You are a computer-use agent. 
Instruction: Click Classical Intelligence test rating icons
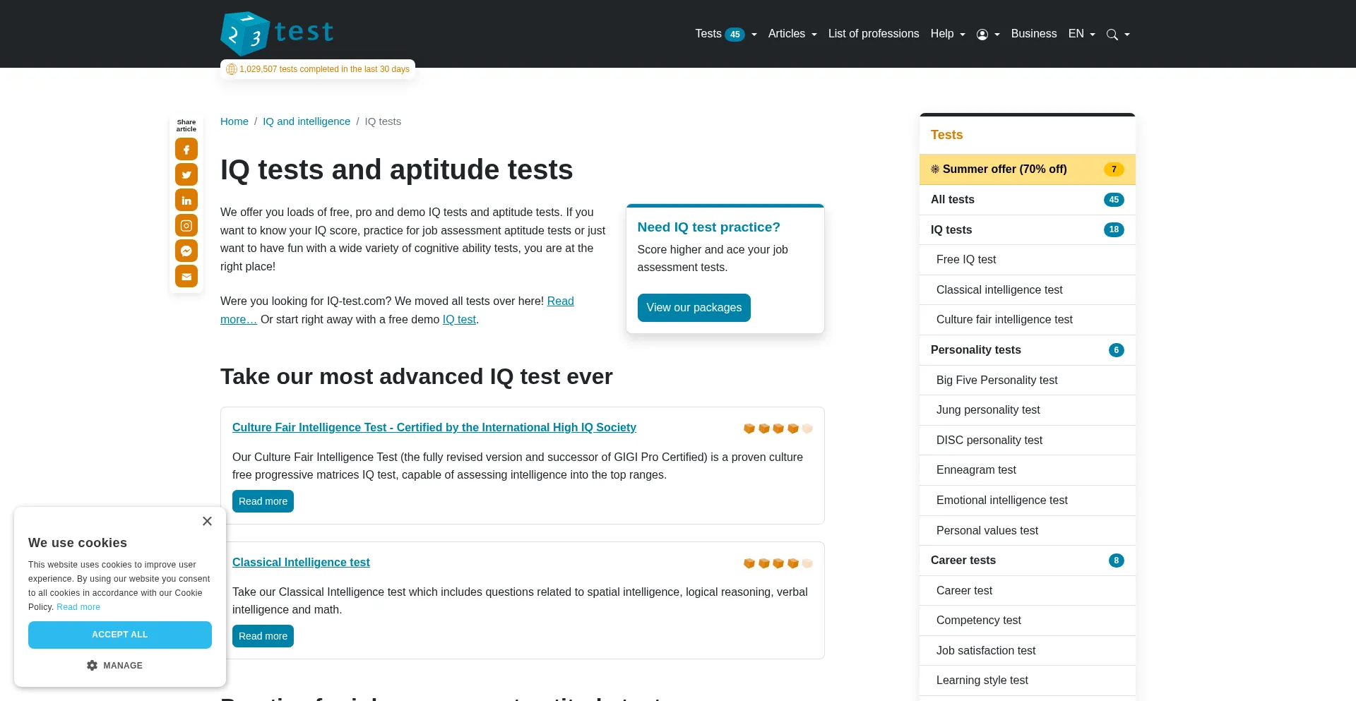(x=778, y=563)
